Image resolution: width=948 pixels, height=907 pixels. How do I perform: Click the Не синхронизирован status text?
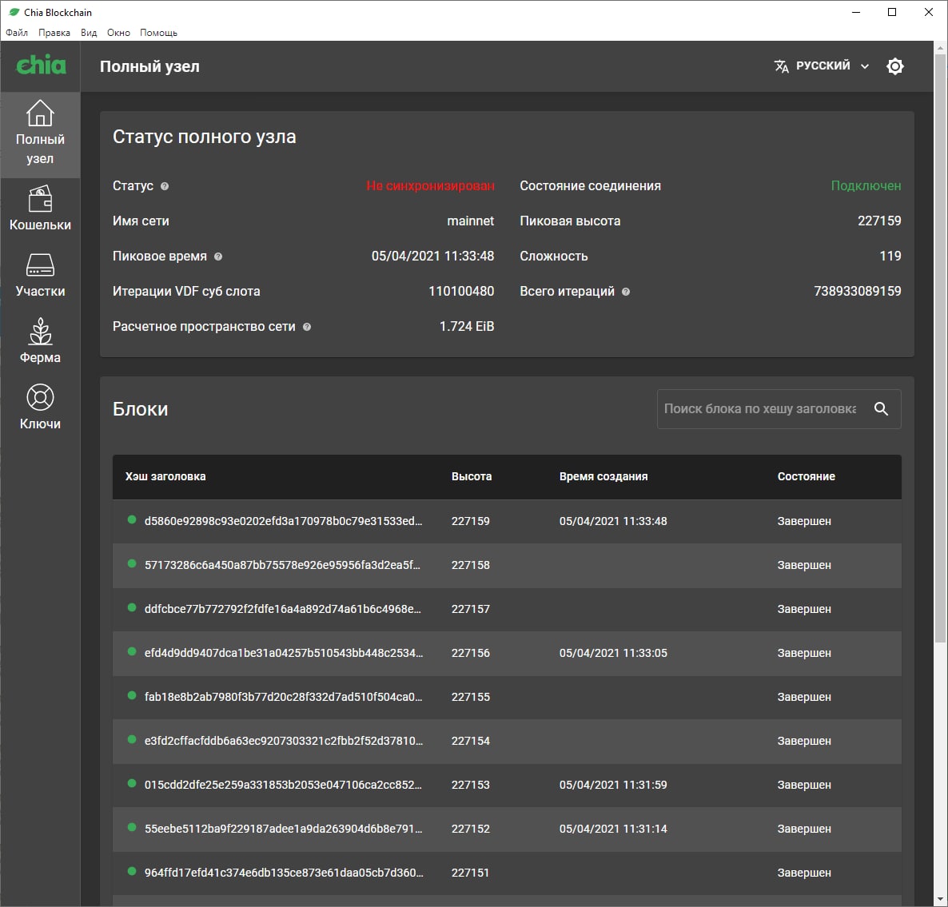pos(431,186)
